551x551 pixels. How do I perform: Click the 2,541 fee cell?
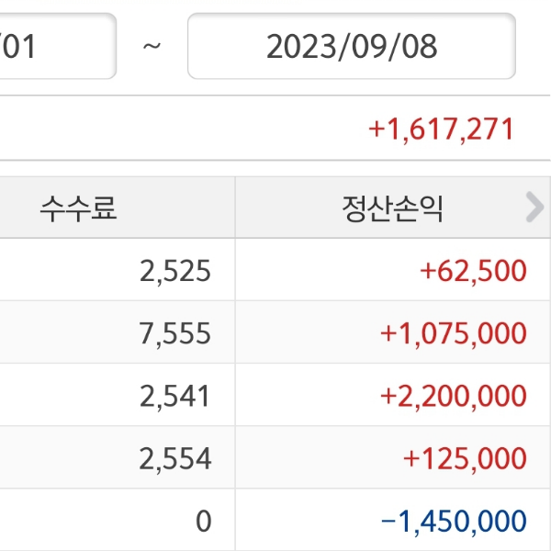pos(175,396)
